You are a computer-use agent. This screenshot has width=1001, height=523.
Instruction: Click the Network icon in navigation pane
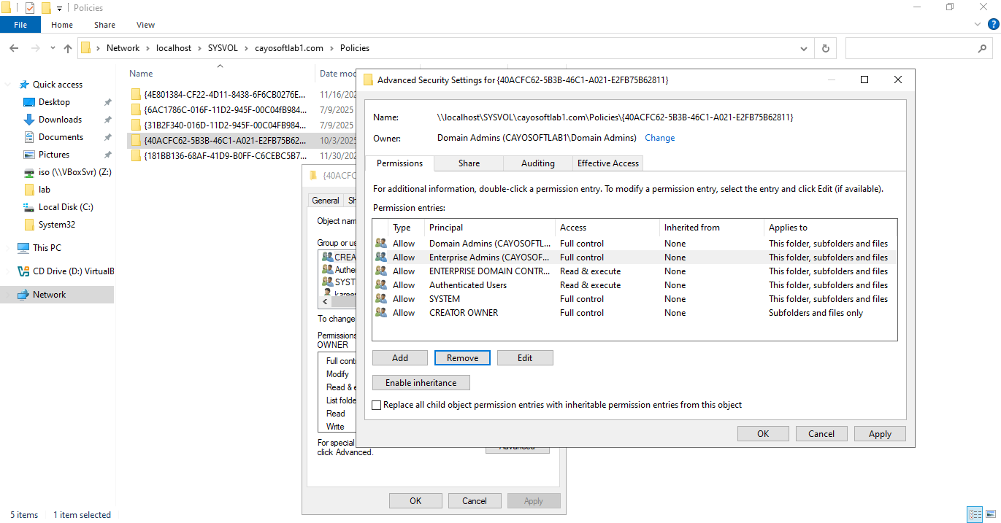pos(23,295)
